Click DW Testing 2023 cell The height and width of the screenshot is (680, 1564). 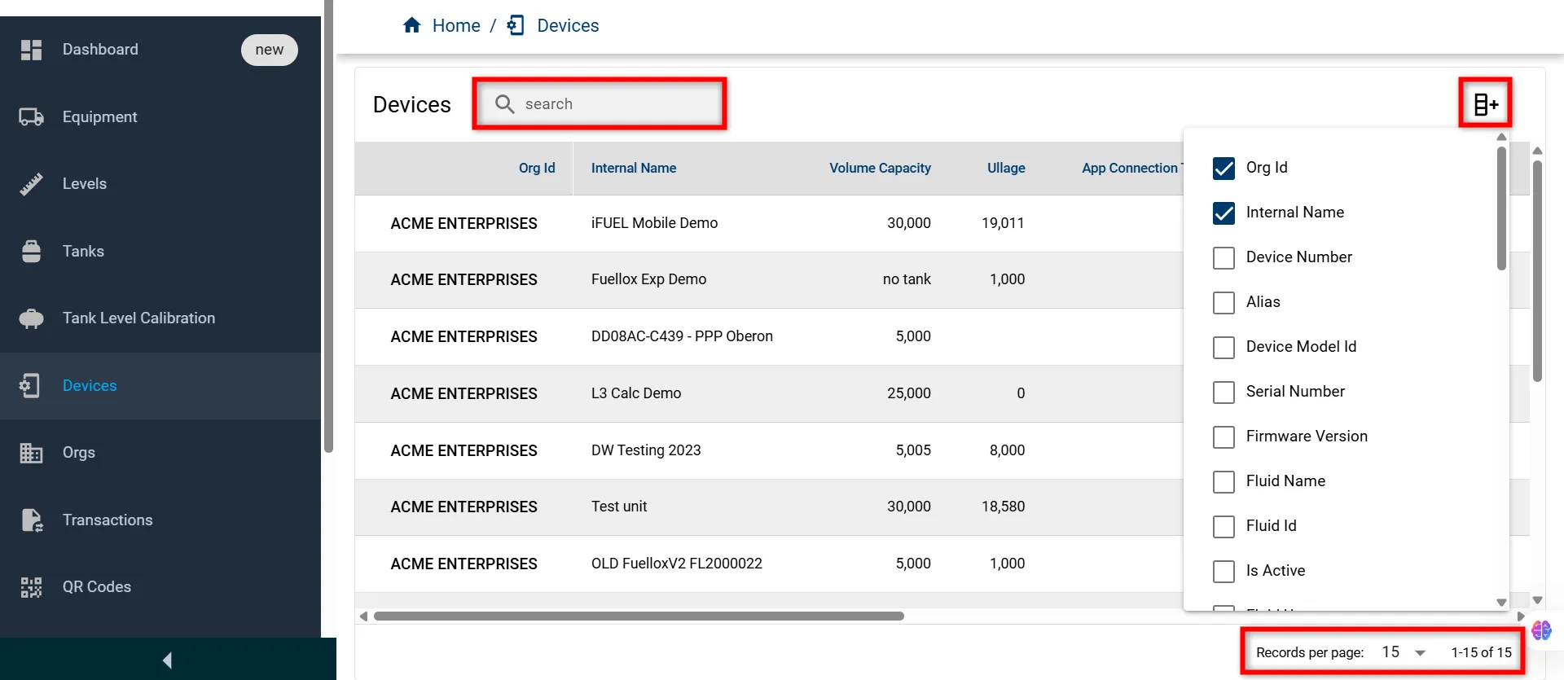click(646, 450)
